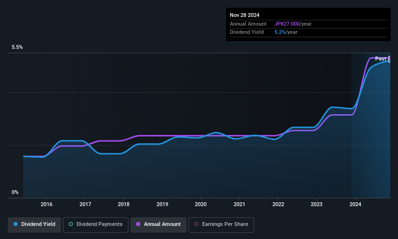Select the 2016 axis label
Image resolution: width=398 pixels, height=239 pixels.
47,204
